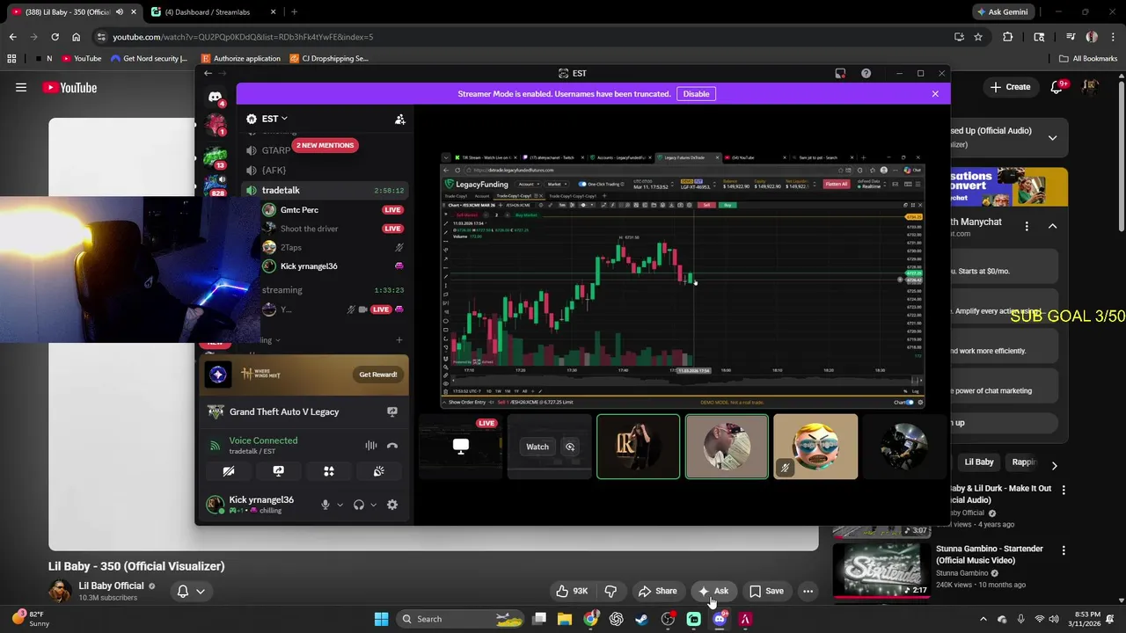Open Discord soundboard button
This screenshot has height=633, width=1126.
click(378, 471)
